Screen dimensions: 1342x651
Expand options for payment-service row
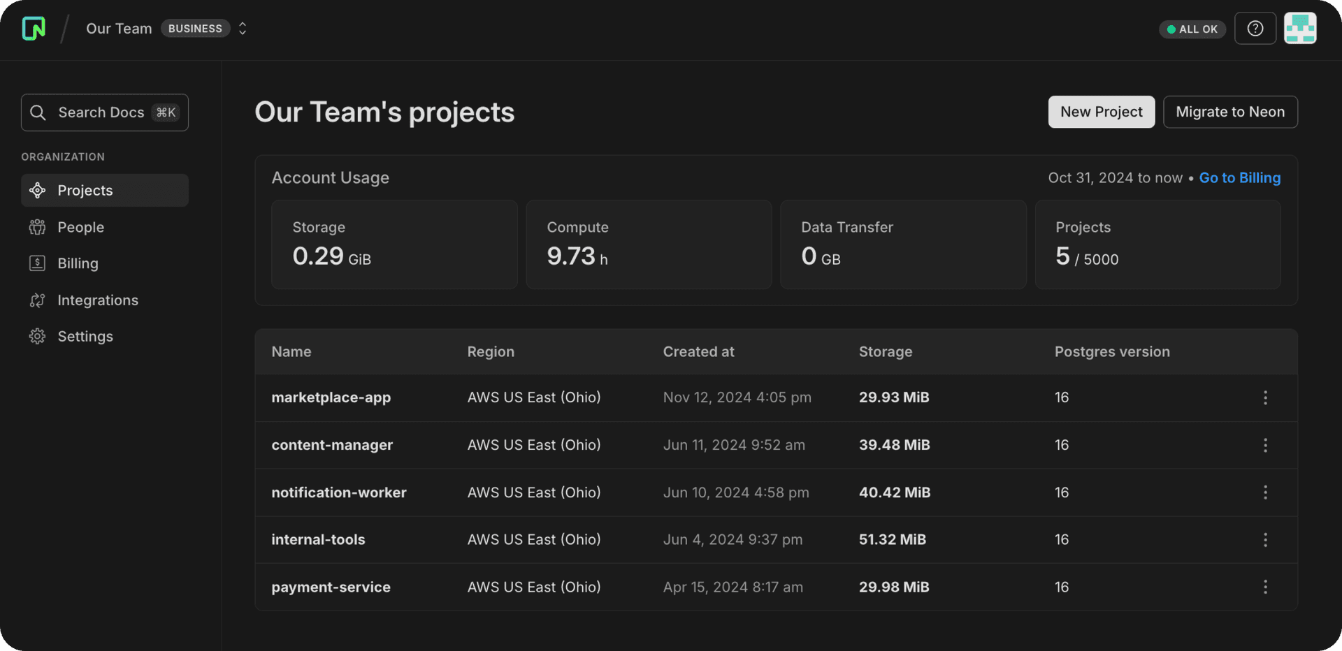tap(1265, 587)
